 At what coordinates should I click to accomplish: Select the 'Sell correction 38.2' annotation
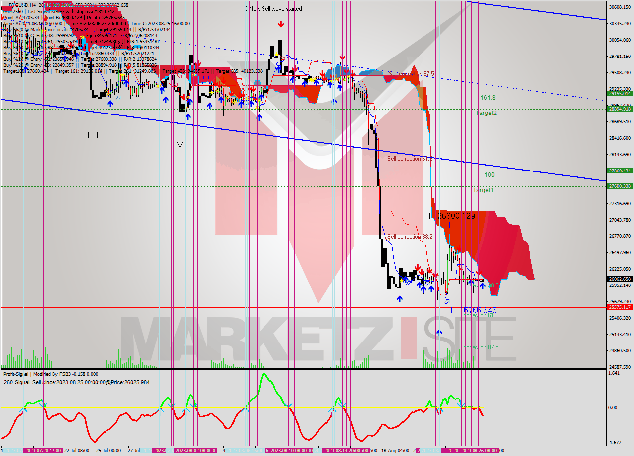(410, 237)
